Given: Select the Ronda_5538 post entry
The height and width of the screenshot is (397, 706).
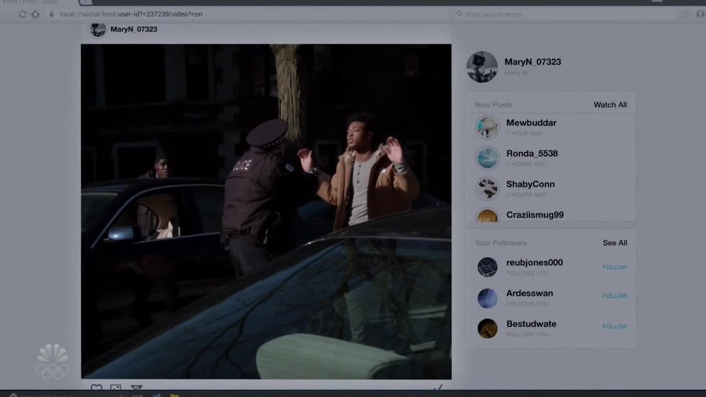Looking at the screenshot, I should pyautogui.click(x=552, y=158).
